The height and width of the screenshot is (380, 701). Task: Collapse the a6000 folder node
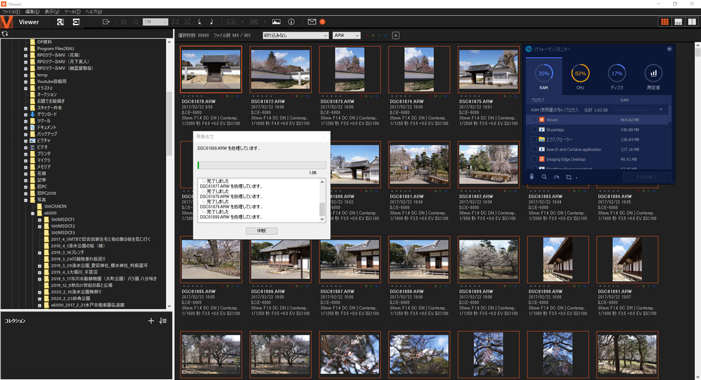32,213
